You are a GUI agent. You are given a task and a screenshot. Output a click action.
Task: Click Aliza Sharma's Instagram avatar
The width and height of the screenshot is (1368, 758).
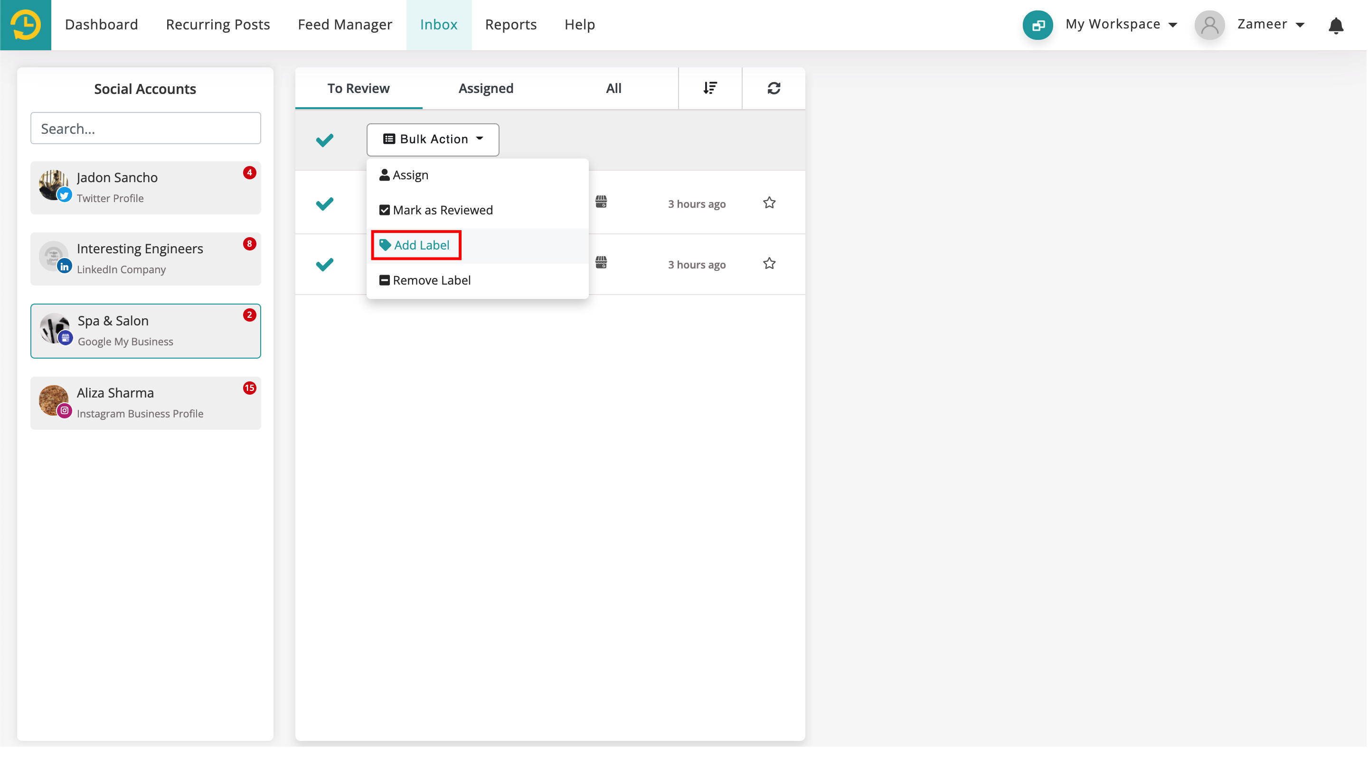[x=54, y=401]
